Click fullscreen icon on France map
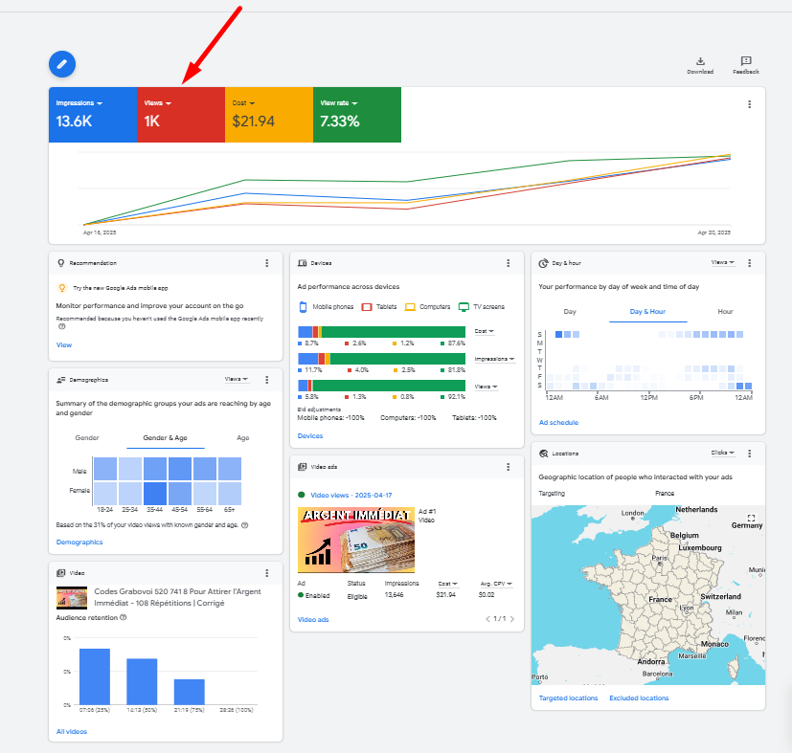The width and height of the screenshot is (792, 753). tap(751, 519)
